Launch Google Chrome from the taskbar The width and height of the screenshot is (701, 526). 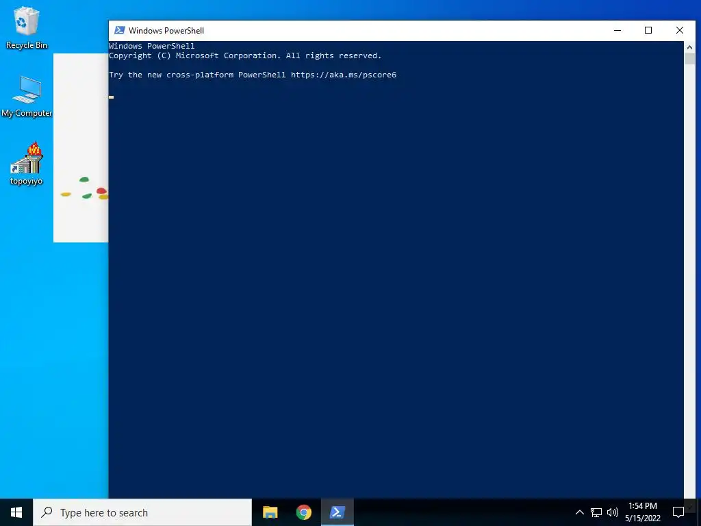(x=303, y=512)
